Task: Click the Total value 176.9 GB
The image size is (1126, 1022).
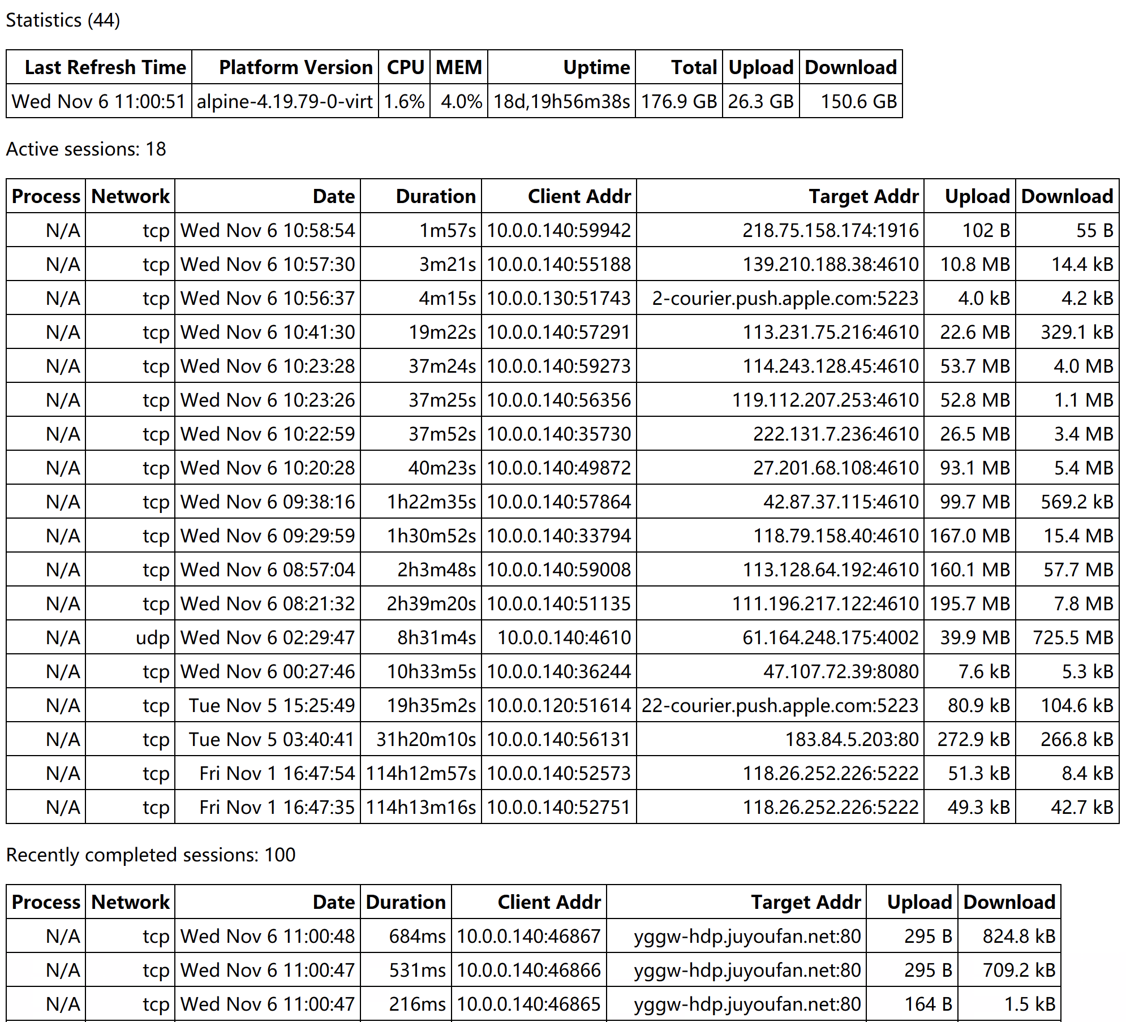Action: point(678,101)
